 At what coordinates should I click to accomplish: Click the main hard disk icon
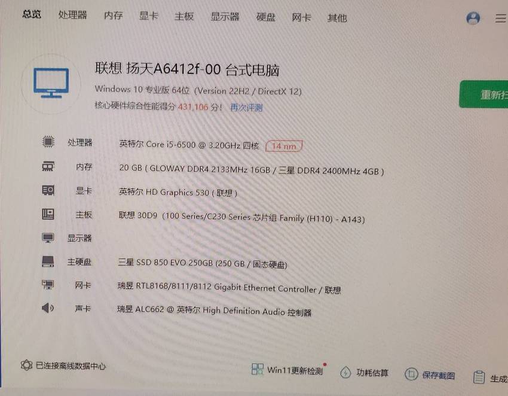coord(48,261)
